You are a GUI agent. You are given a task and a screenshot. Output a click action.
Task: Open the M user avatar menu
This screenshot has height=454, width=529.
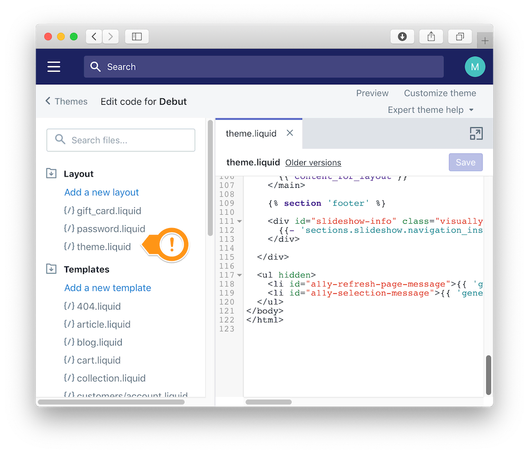(x=475, y=67)
